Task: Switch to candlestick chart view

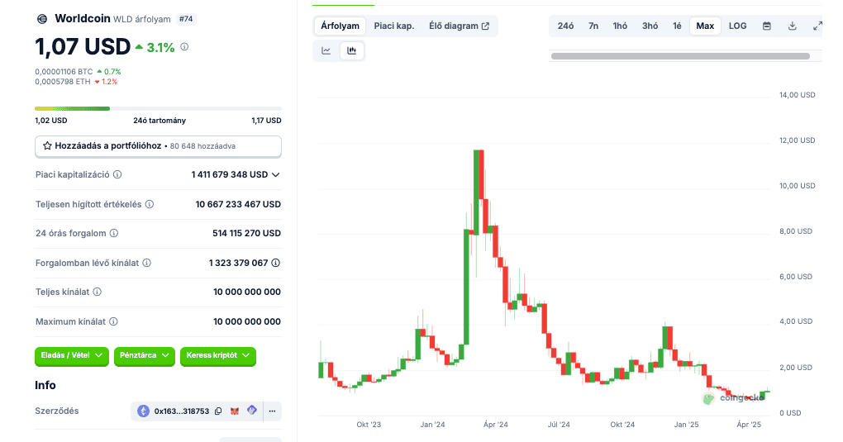Action: [x=351, y=50]
